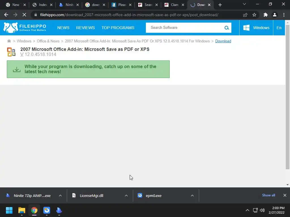Bookmark this page with star icon
290x217 pixels.
click(254, 15)
